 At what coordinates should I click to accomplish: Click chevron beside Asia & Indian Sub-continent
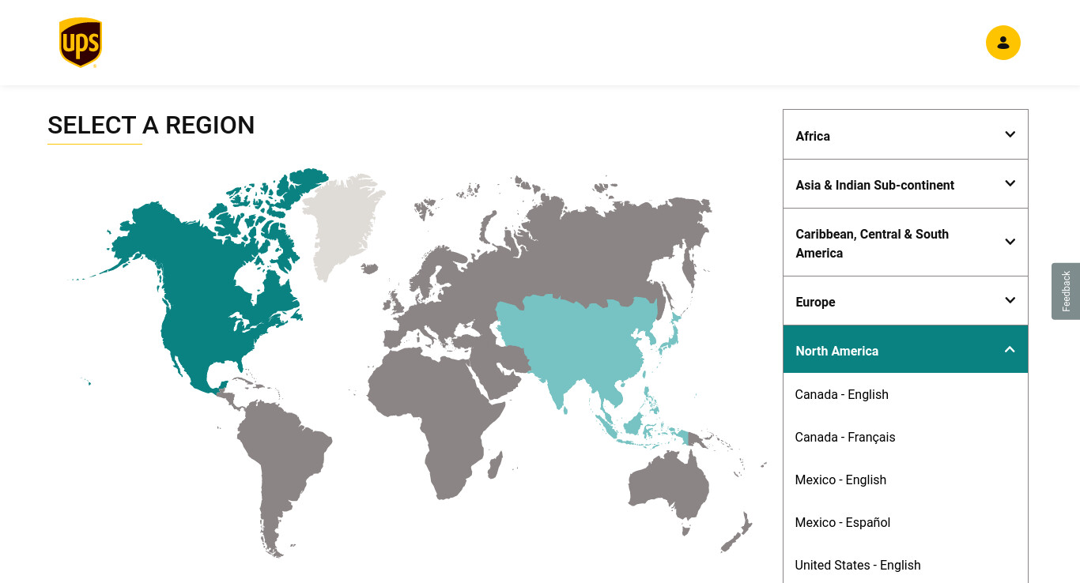(x=1010, y=183)
